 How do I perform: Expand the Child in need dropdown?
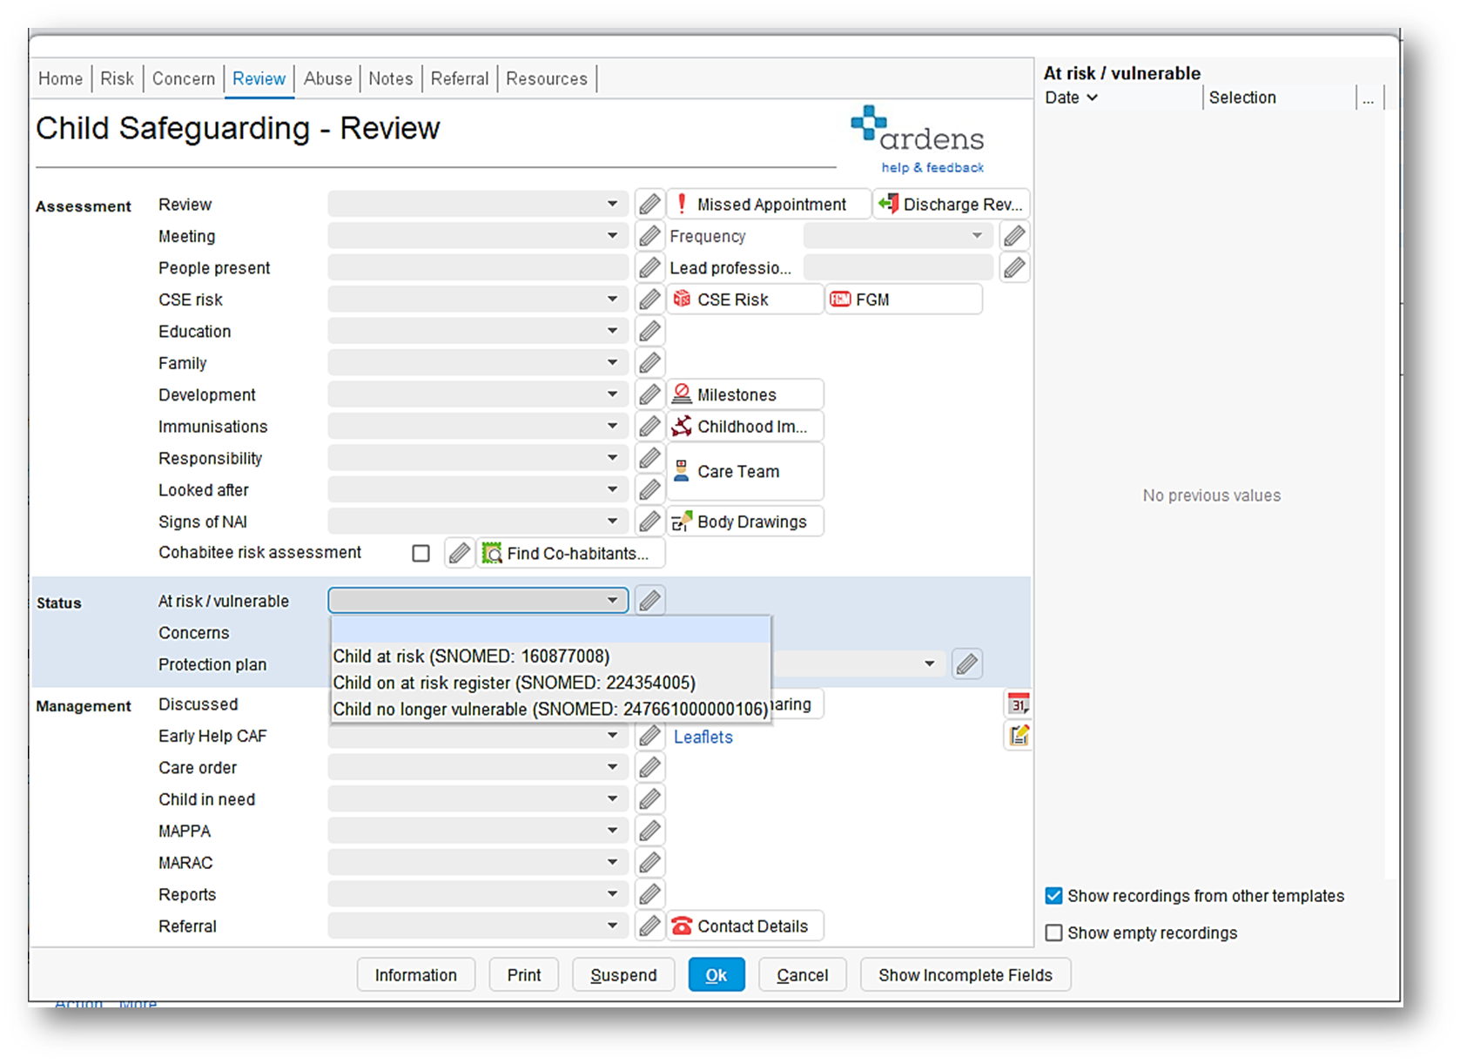478,799
